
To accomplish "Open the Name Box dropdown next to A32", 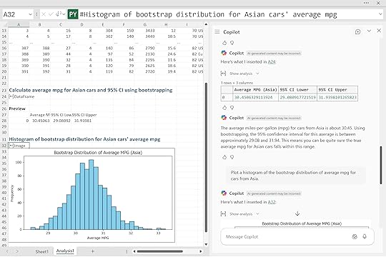I will (30, 14).
